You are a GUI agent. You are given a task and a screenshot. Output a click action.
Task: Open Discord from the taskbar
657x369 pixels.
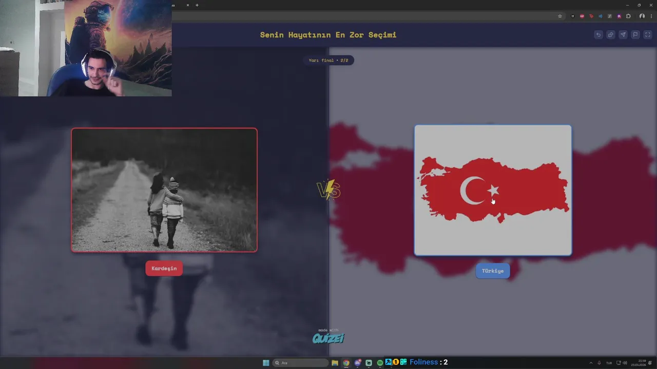358,363
